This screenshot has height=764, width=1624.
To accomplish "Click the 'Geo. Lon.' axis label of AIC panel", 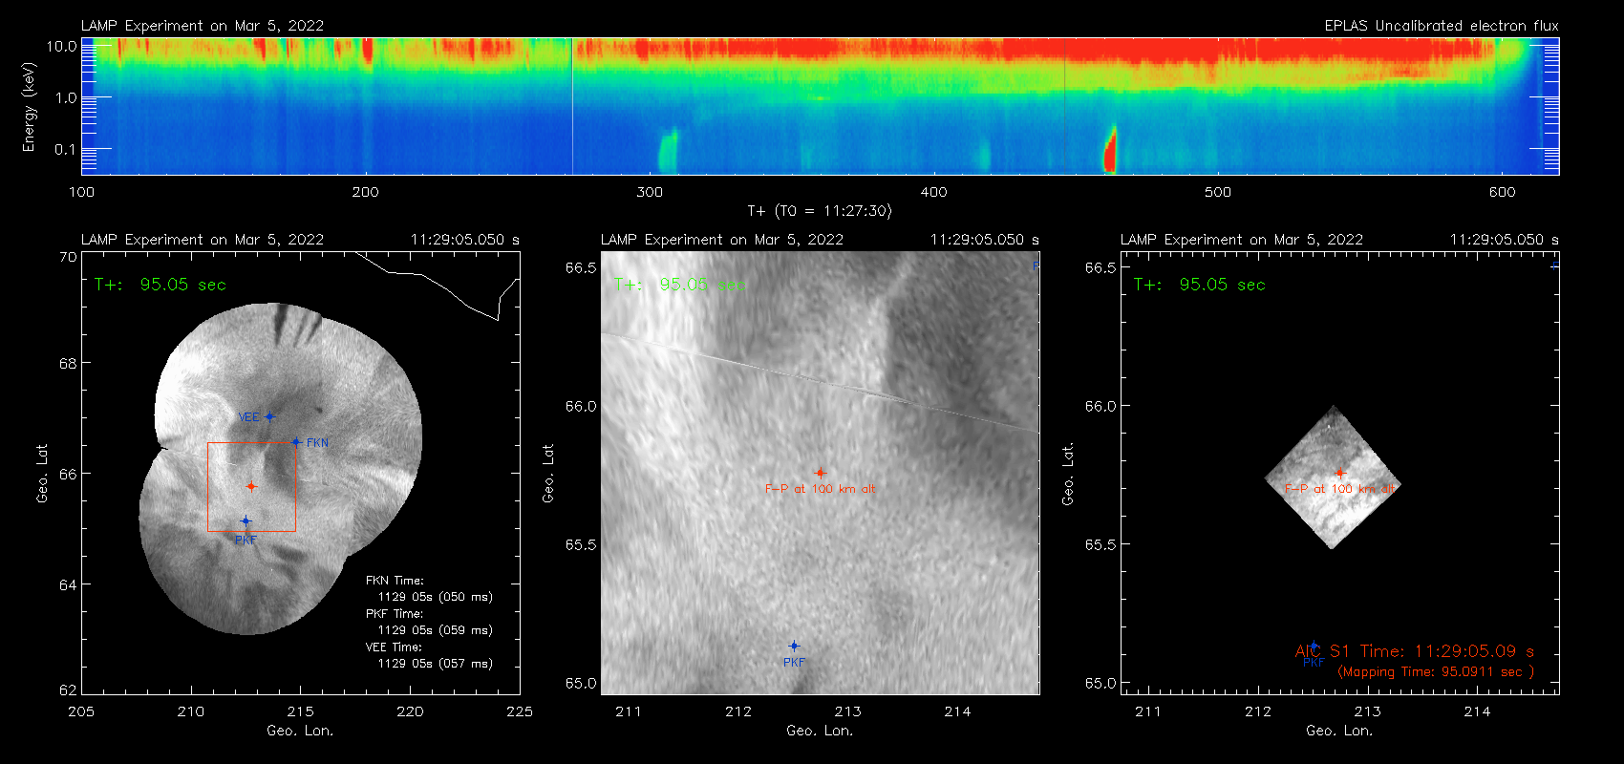I will coord(1339,731).
